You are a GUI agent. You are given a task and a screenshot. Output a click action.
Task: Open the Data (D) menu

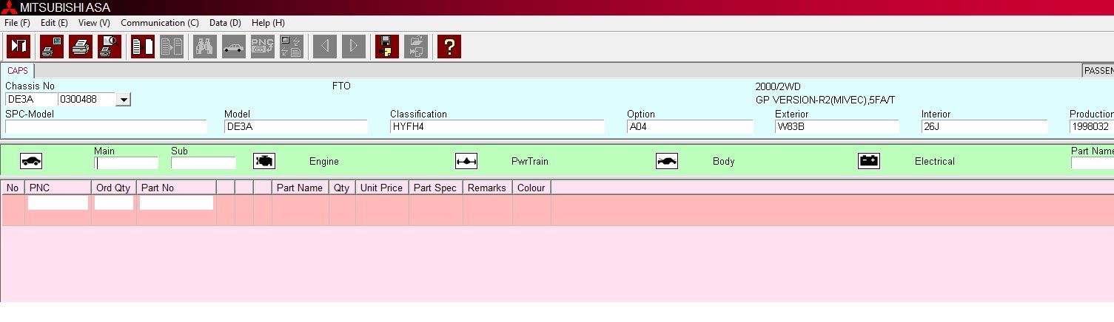coord(226,23)
